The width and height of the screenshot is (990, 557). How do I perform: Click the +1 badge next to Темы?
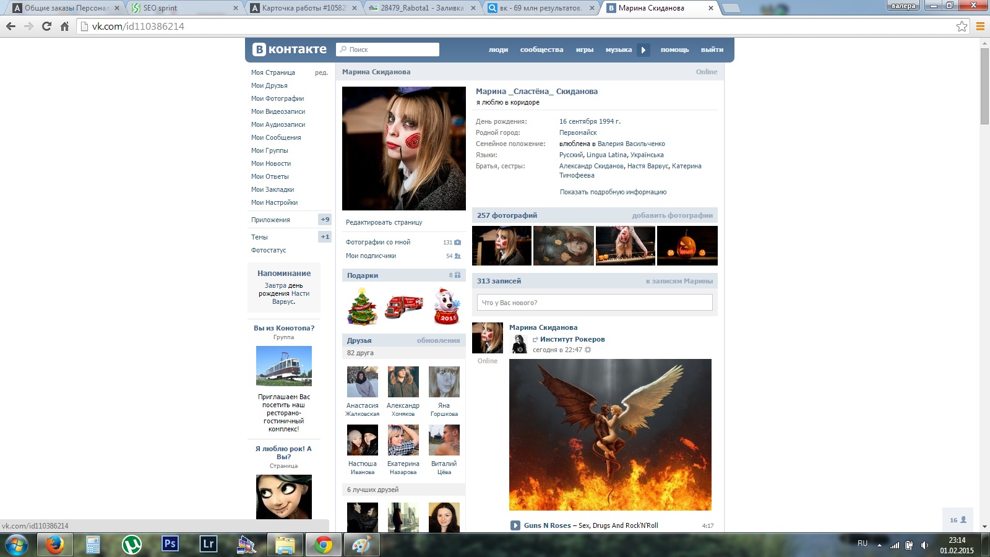pyautogui.click(x=325, y=237)
